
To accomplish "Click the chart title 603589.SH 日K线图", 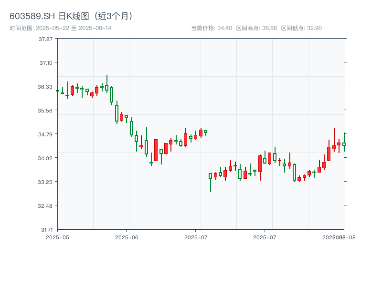I will click(x=72, y=16).
